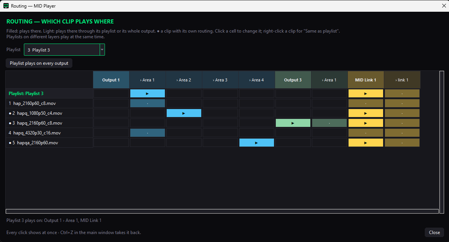This screenshot has height=242, width=449.
Task: Toggle hapqa_2160p60.mov on link 1 cell
Action: pyautogui.click(x=402, y=142)
